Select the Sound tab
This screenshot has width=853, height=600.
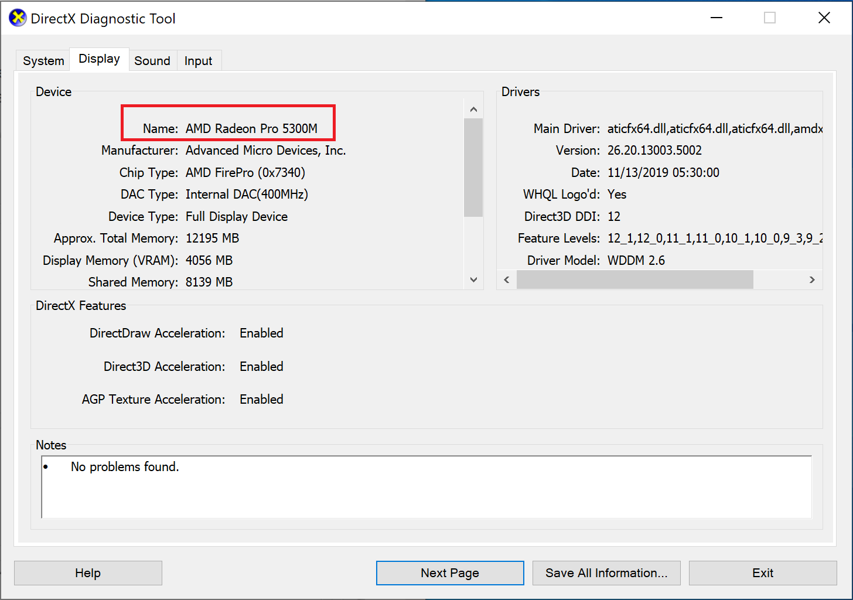pyautogui.click(x=152, y=60)
